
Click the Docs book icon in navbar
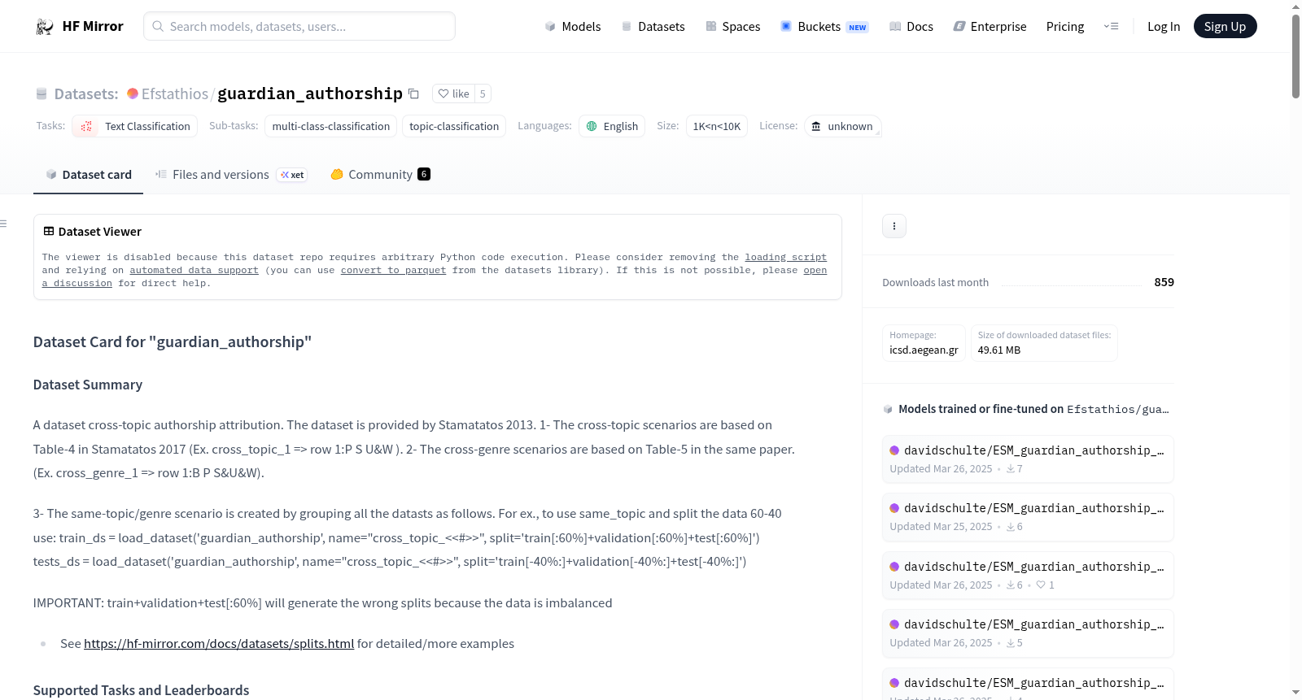point(895,27)
